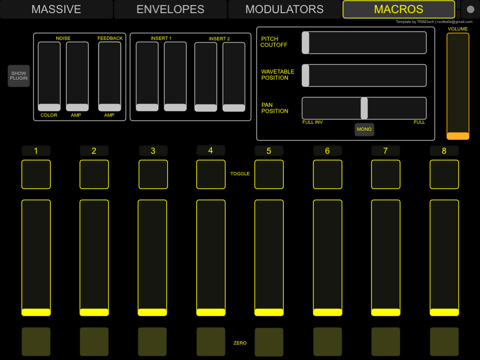
Task: Click the macro 6 yellow fader
Action: 328,258
